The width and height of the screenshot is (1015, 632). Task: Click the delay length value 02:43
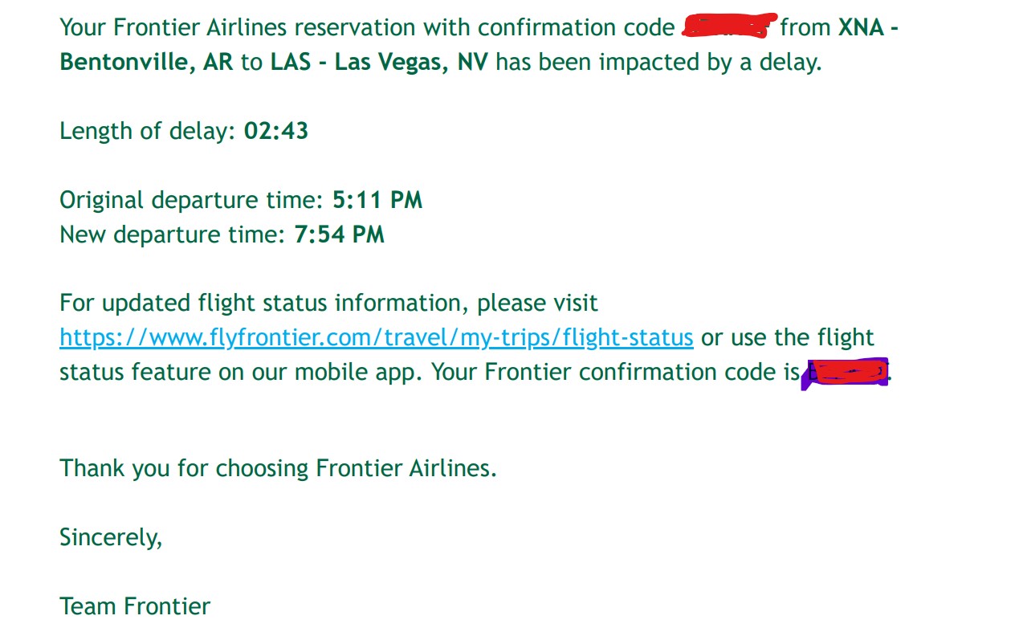click(276, 131)
